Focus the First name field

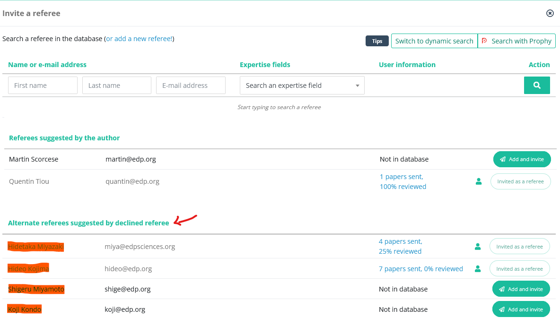pyautogui.click(x=43, y=85)
